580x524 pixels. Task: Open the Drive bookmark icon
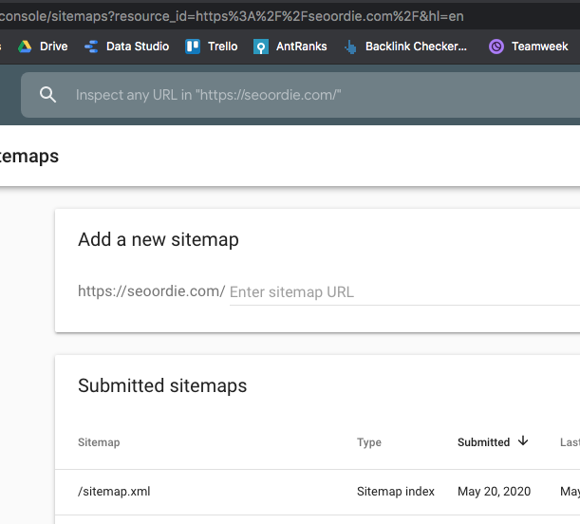click(x=25, y=47)
